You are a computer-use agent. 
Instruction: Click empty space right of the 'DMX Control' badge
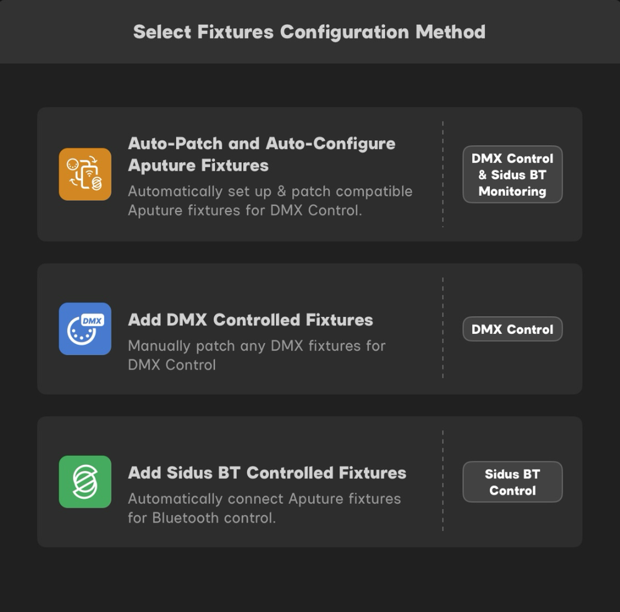pos(572,329)
